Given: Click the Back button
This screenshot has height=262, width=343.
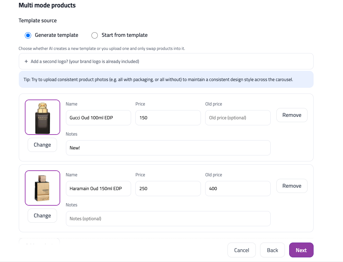Looking at the screenshot, I should coord(272,250).
